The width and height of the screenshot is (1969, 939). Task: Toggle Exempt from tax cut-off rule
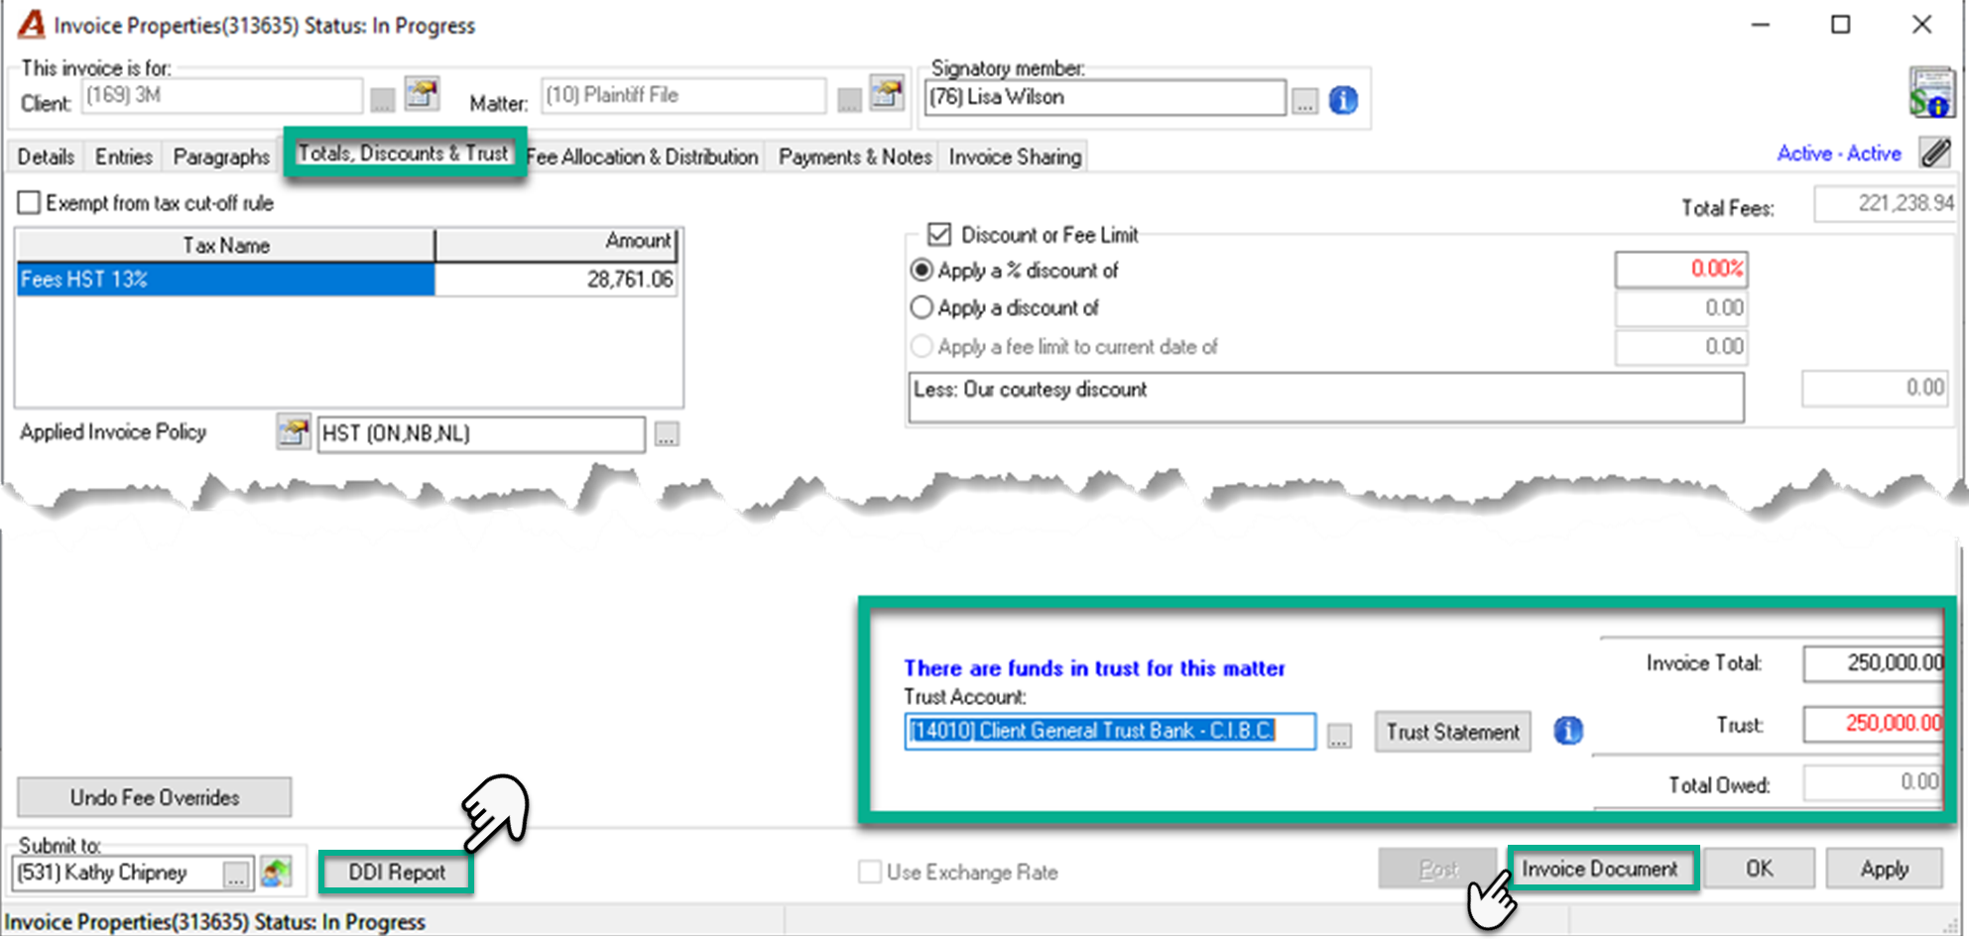[30, 202]
